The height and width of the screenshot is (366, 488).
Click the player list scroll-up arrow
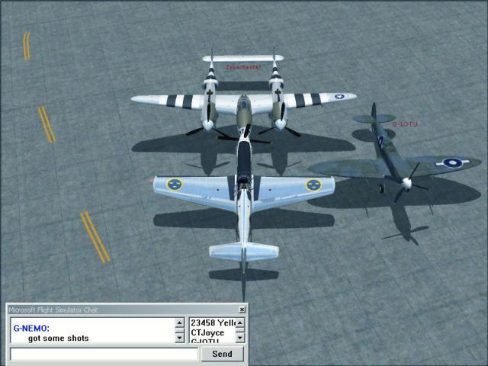(x=240, y=323)
